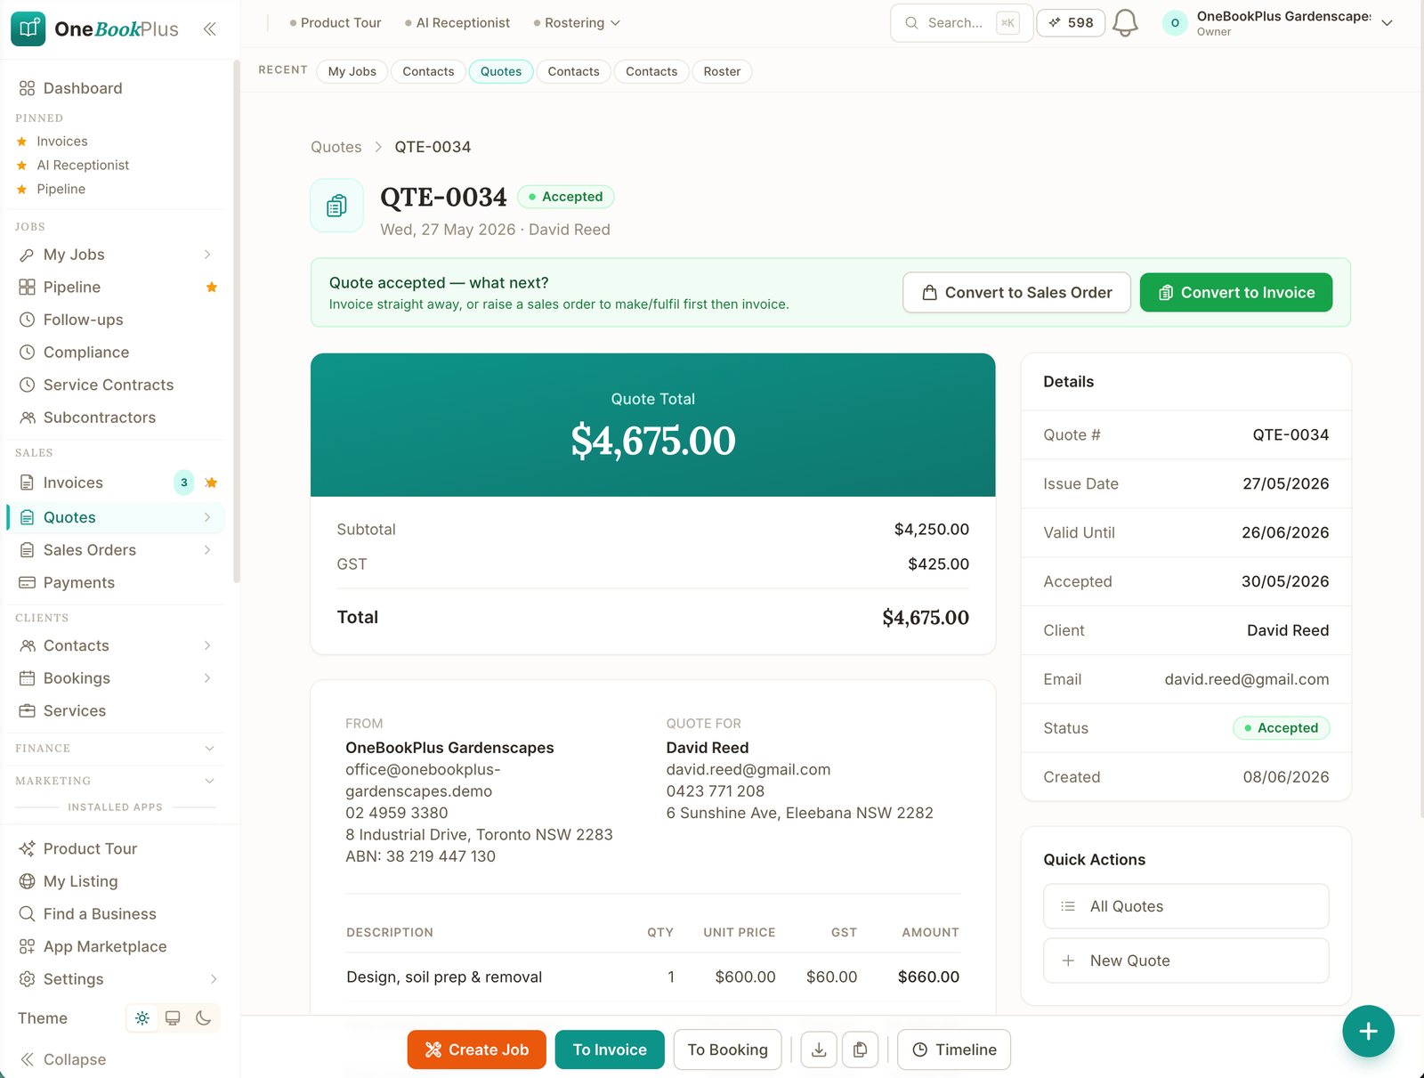This screenshot has height=1078, width=1424.
Task: Click the Search field
Action: tap(961, 23)
